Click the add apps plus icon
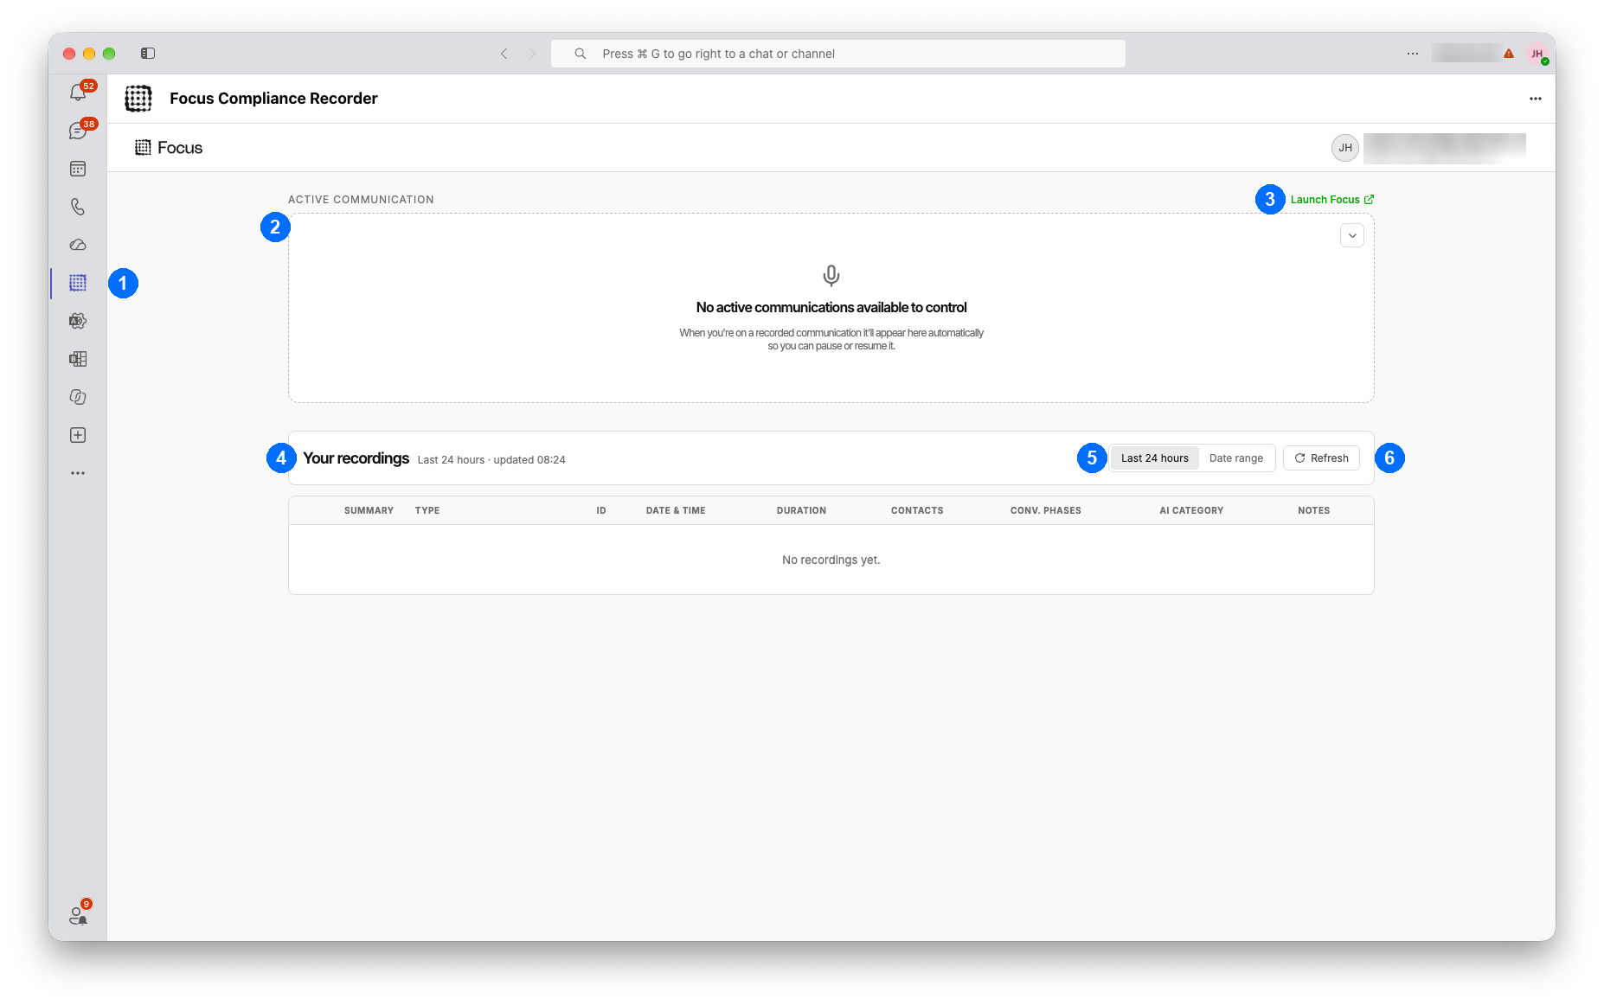This screenshot has height=1005, width=1604. pyautogui.click(x=78, y=435)
